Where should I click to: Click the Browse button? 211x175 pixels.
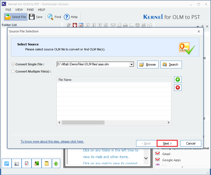(x=148, y=65)
